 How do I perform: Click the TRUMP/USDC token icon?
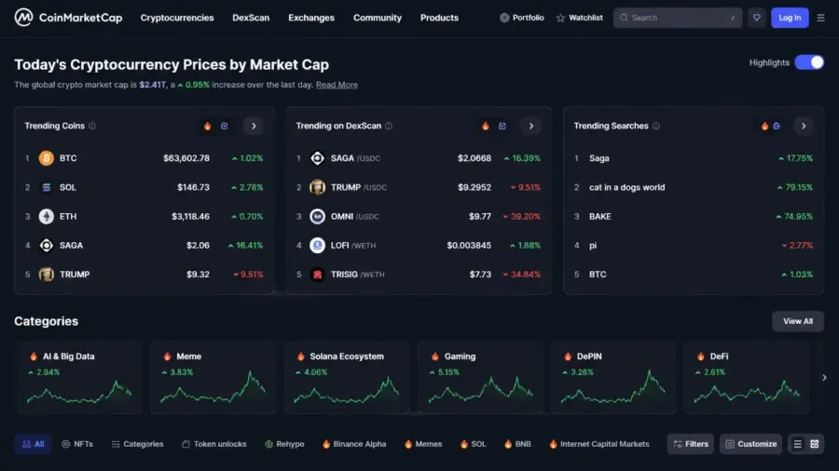click(317, 187)
